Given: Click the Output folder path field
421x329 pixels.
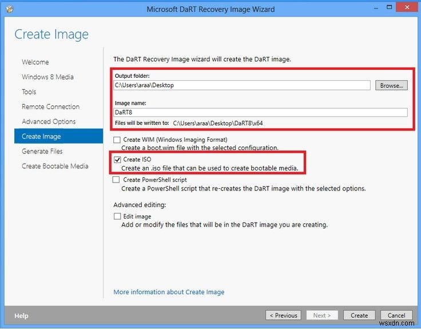Looking at the screenshot, I should pos(241,85).
